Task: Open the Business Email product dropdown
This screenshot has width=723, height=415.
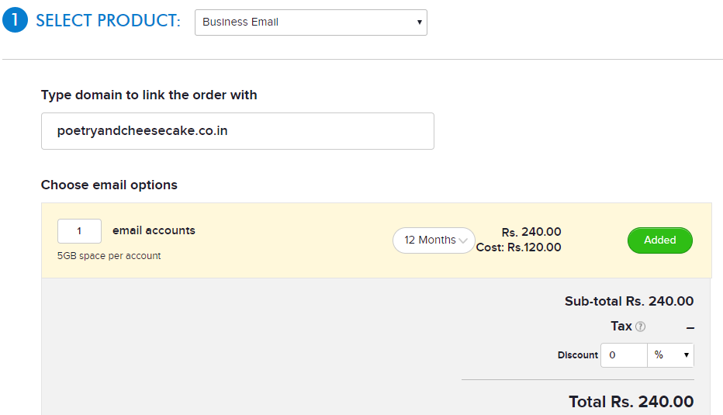Action: tap(311, 22)
